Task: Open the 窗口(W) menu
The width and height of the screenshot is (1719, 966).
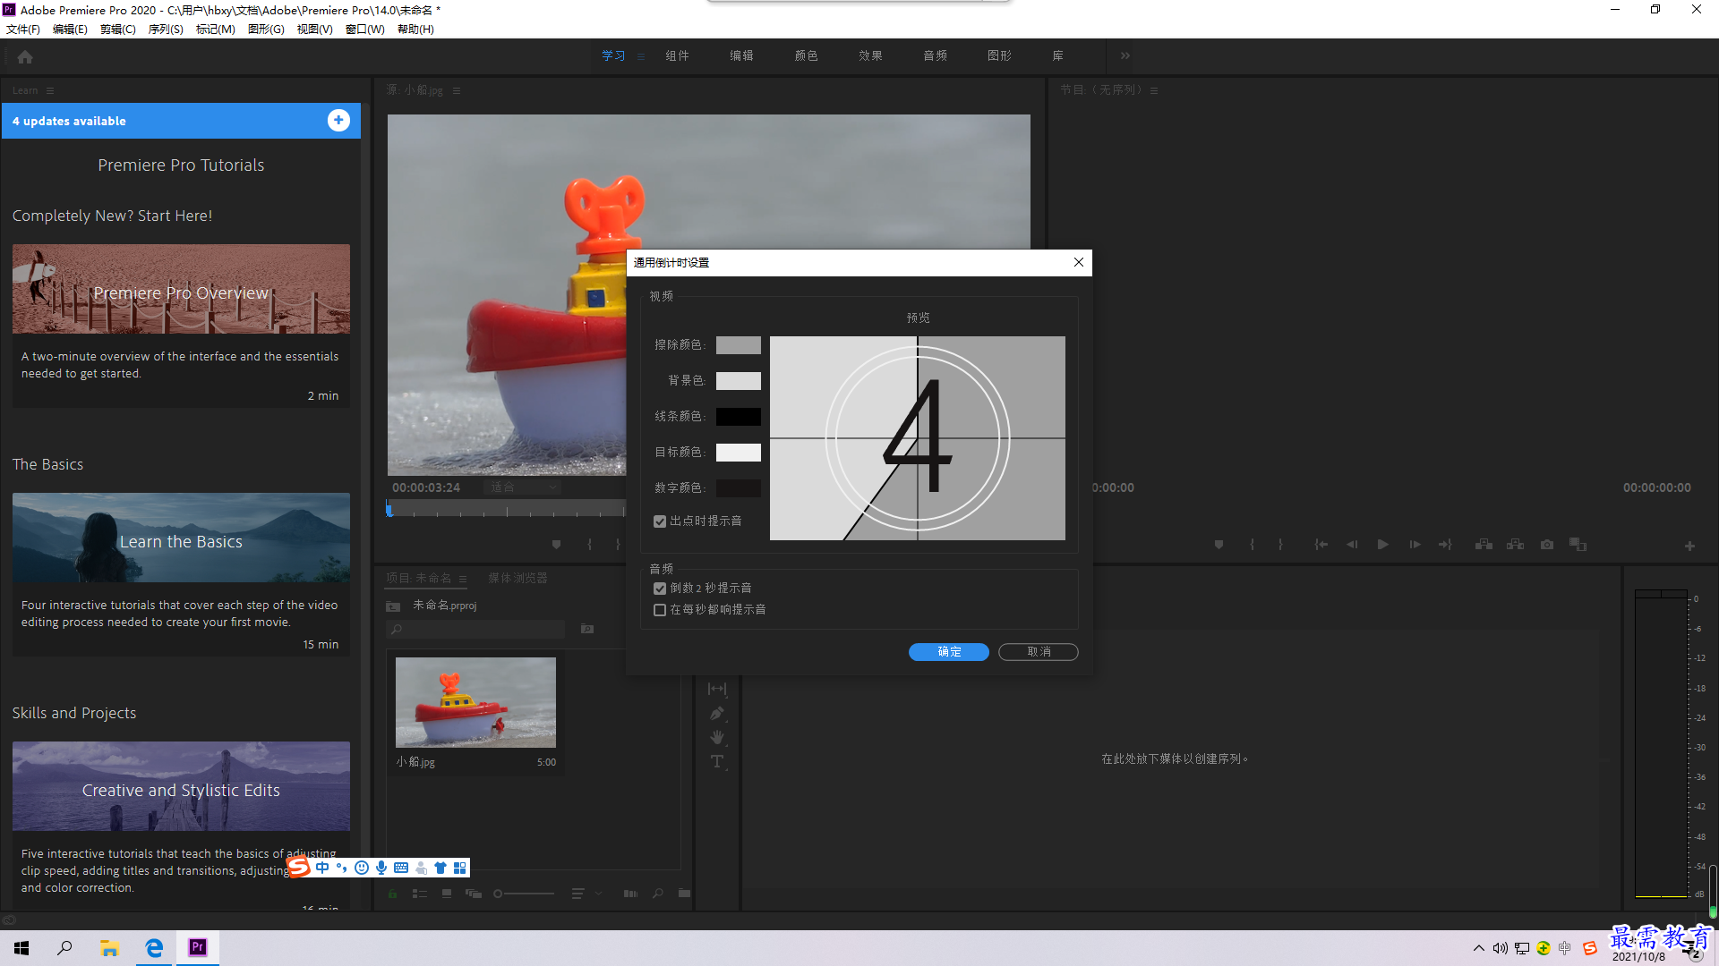Action: tap(364, 30)
